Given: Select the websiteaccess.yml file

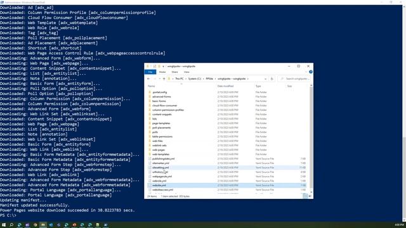Looking at the screenshot, I should click(x=162, y=190).
